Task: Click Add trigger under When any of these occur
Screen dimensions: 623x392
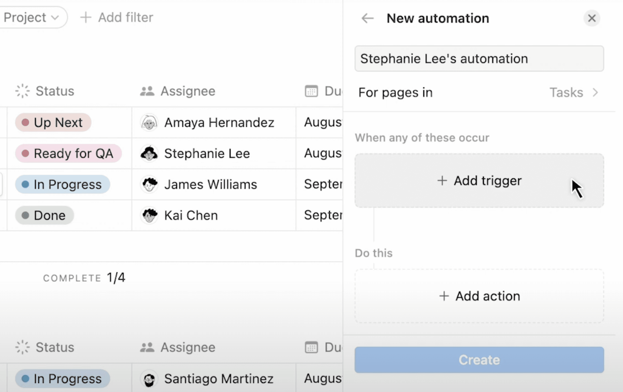Action: 479,181
